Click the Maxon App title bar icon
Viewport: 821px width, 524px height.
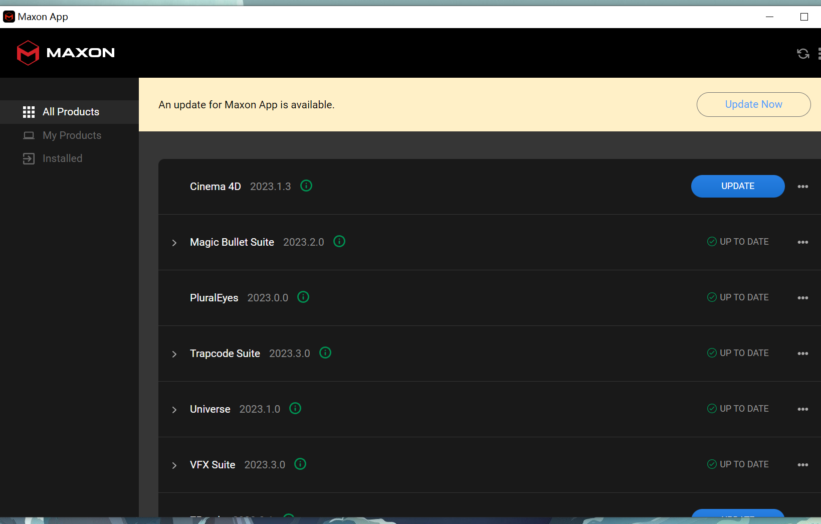click(9, 17)
